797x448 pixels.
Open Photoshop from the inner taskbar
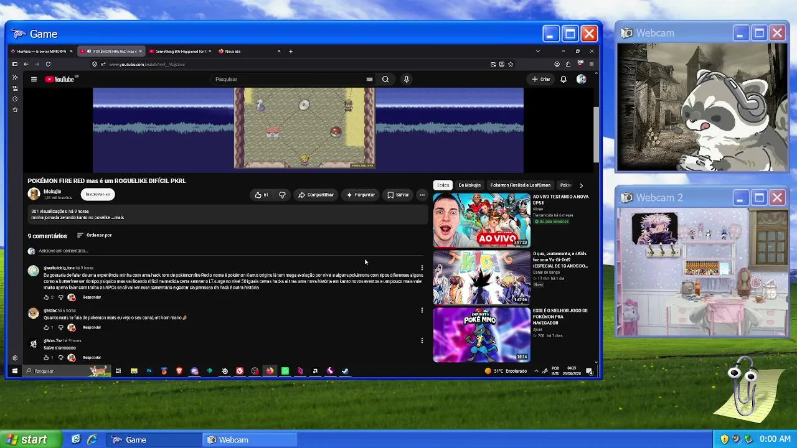tap(149, 371)
